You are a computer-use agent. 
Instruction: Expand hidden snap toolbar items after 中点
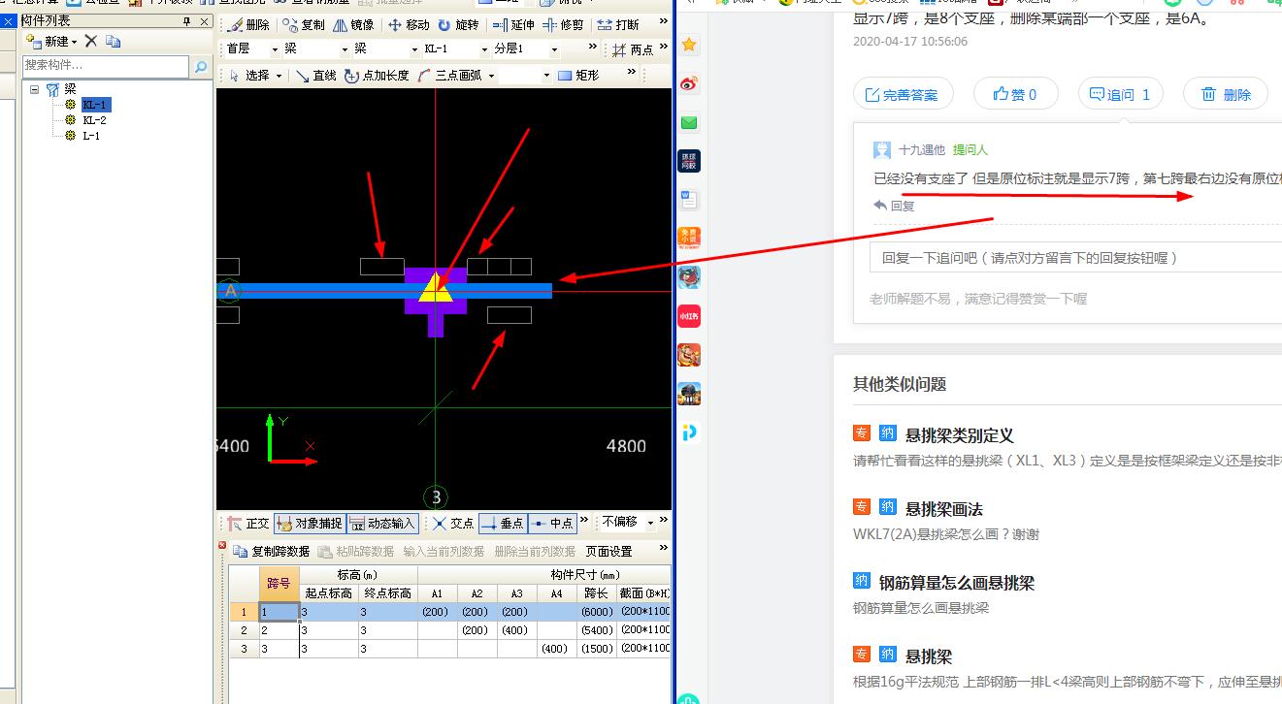(584, 522)
